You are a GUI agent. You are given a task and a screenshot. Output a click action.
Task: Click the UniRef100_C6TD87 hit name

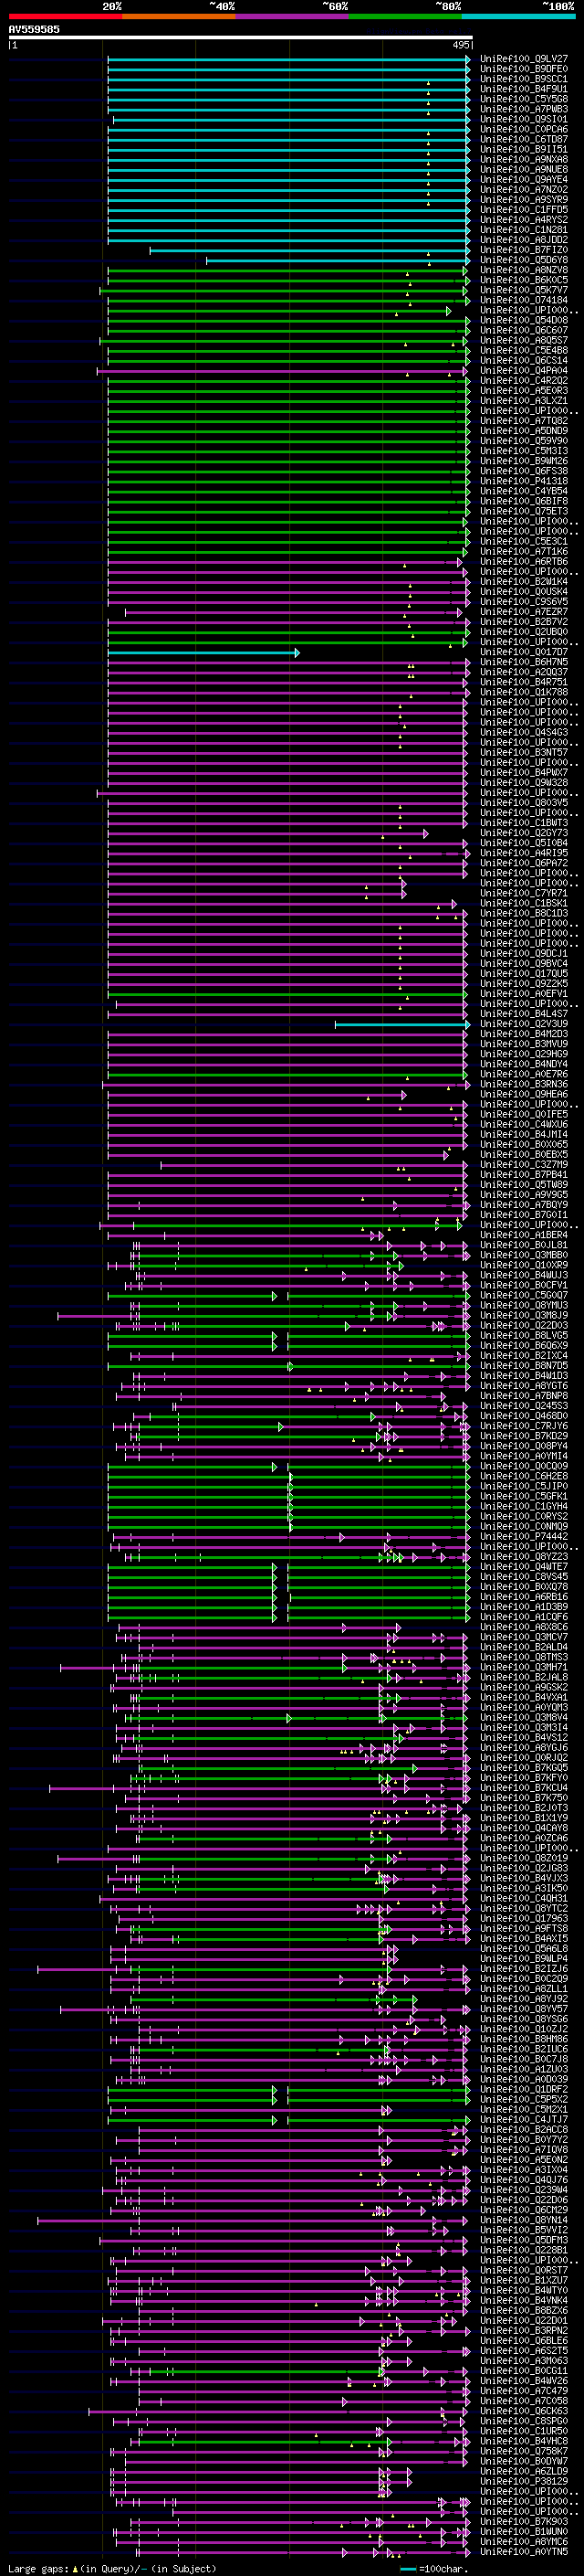pos(524,139)
